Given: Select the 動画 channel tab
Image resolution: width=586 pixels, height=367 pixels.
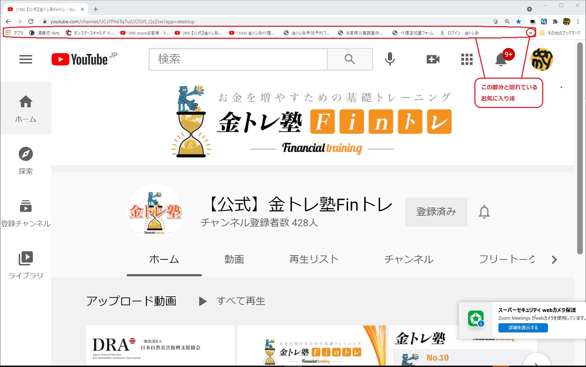Looking at the screenshot, I should [234, 259].
